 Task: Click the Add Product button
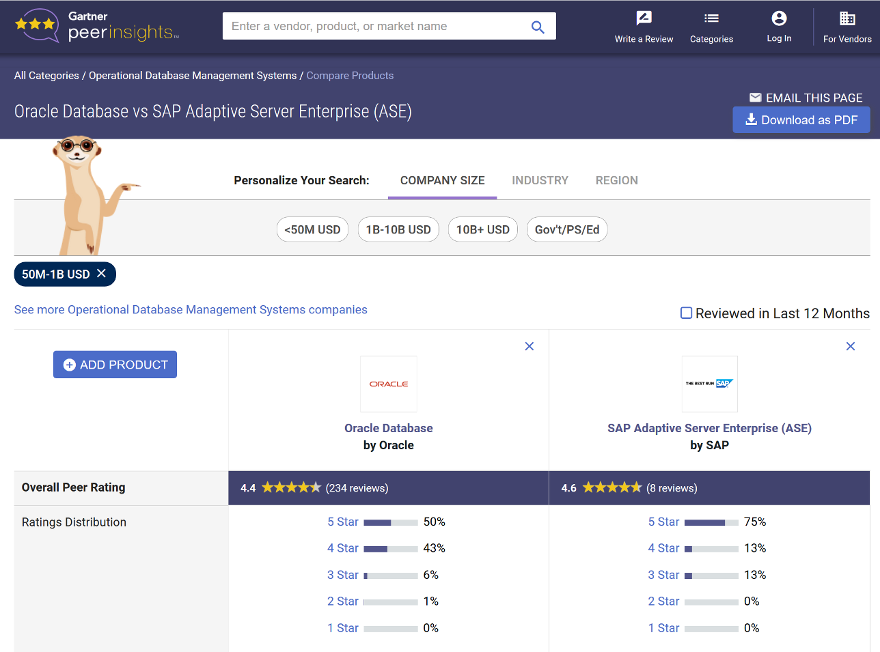(x=115, y=365)
